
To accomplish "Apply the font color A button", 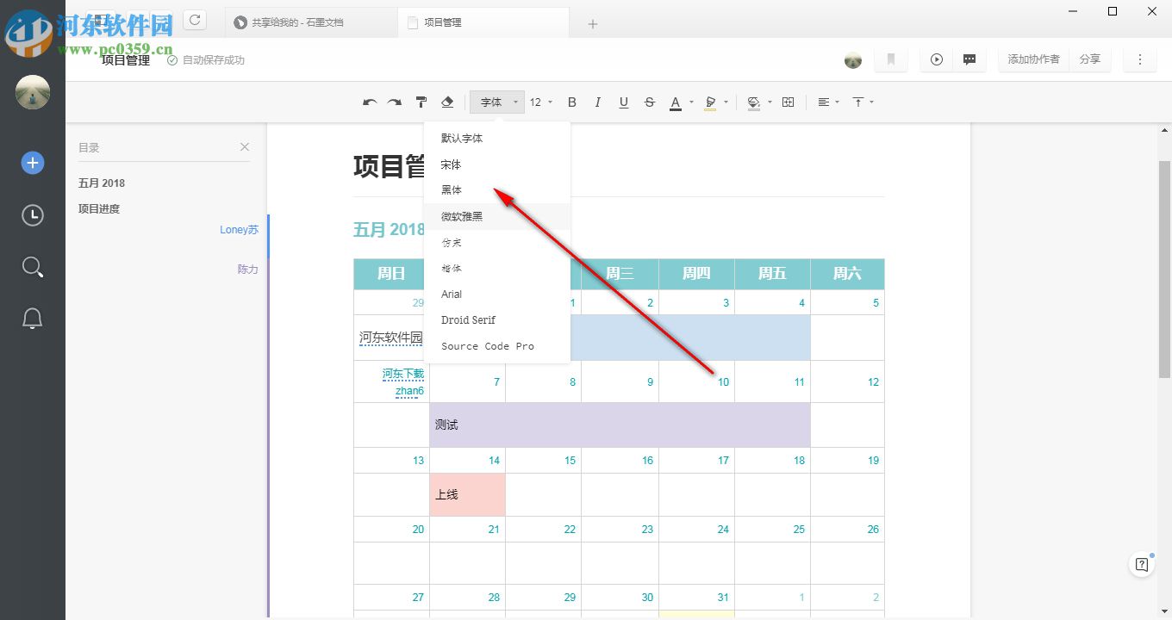I will pyautogui.click(x=676, y=102).
